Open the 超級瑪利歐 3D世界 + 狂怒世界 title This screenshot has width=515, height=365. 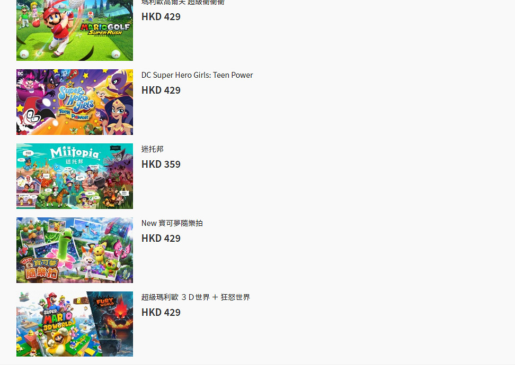(x=196, y=297)
